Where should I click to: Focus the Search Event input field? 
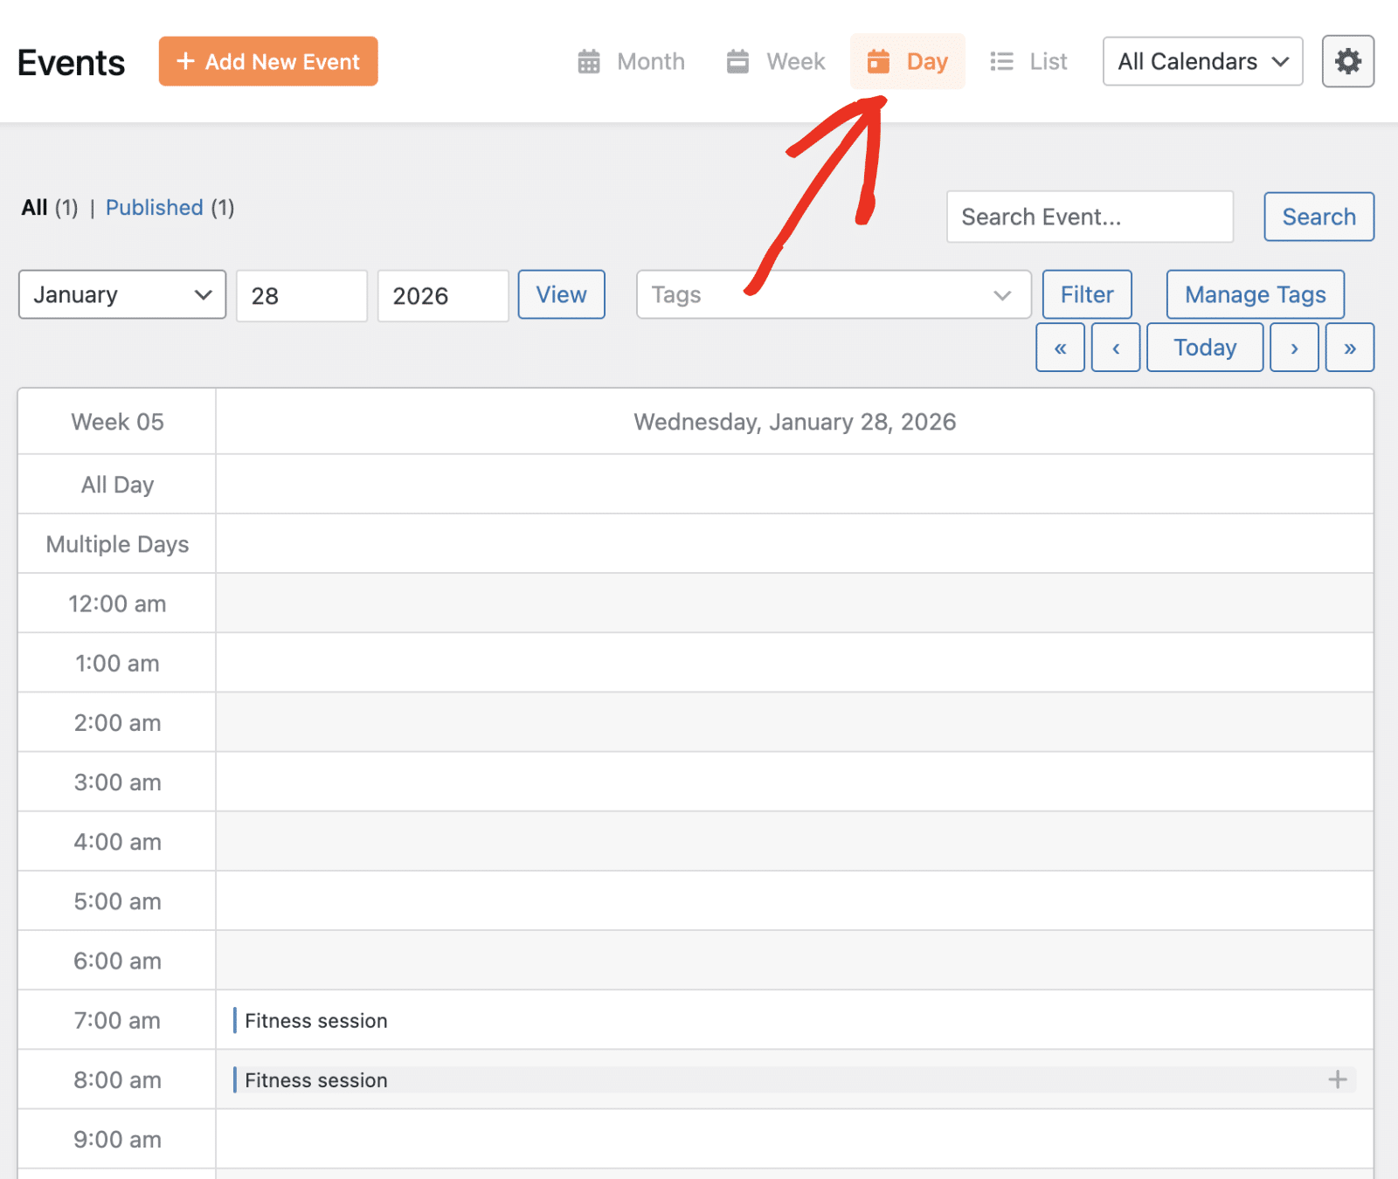point(1090,217)
